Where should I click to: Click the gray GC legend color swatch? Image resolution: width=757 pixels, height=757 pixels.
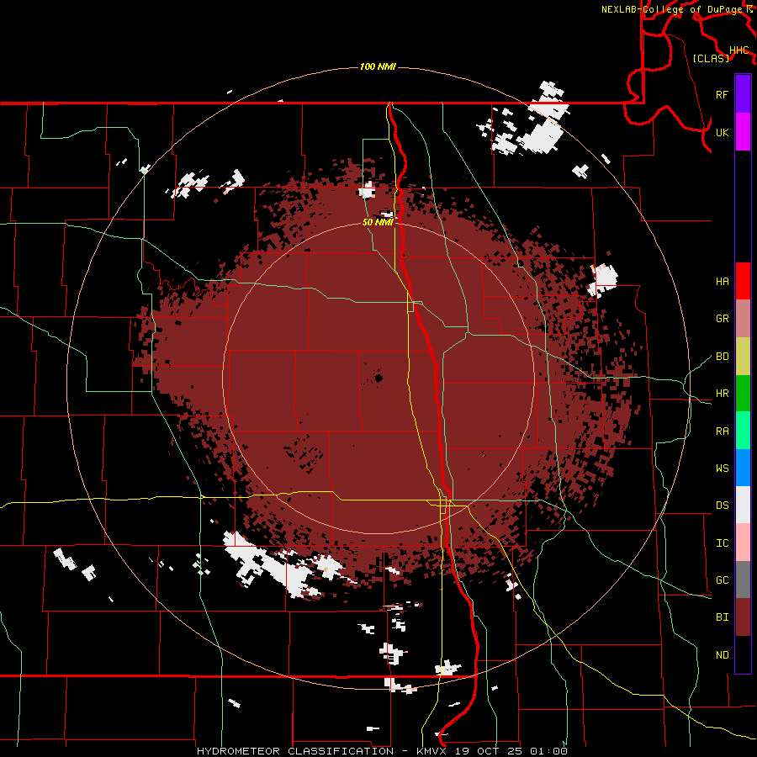pyautogui.click(x=743, y=580)
